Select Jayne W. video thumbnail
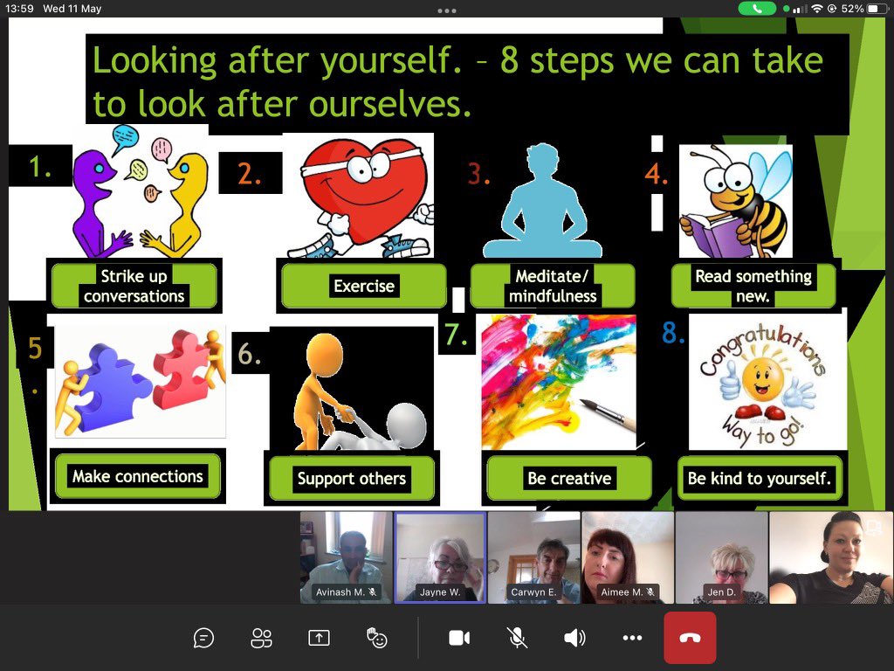The width and height of the screenshot is (894, 671). coord(440,557)
